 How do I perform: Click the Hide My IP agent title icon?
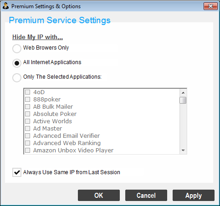[6, 6]
